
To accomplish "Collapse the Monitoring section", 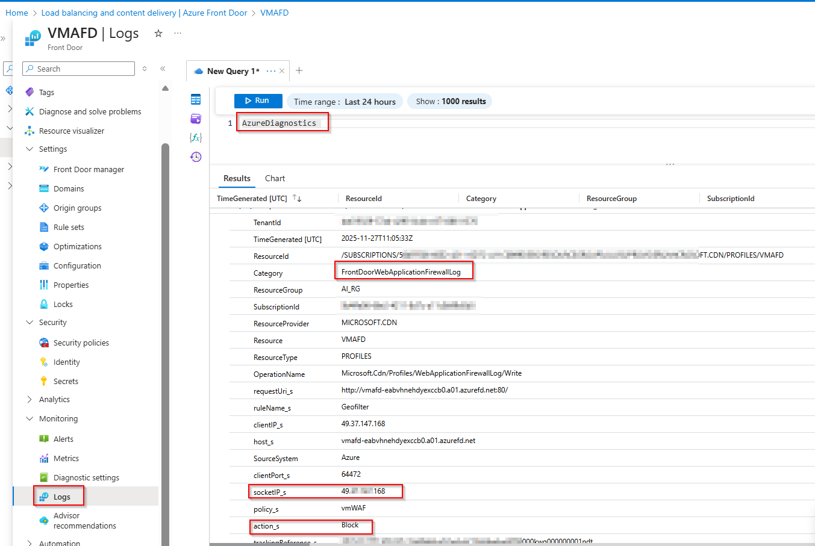I will tap(30, 418).
